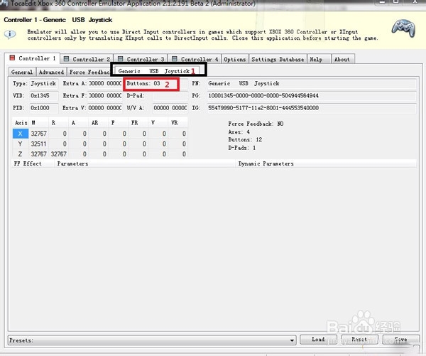Click the FF Effect column header

(33, 163)
